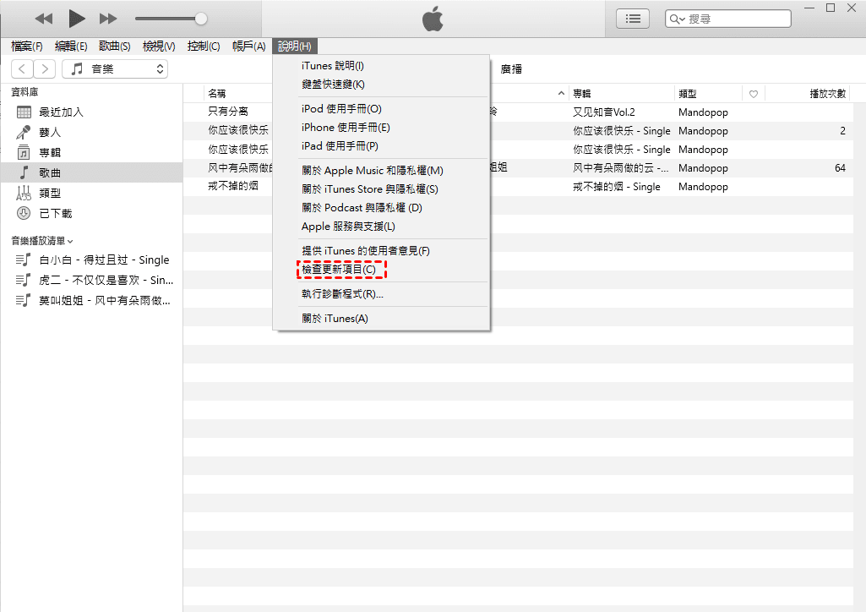Toggle the 專輯 column sort order
The image size is (866, 612).
pyautogui.click(x=581, y=93)
